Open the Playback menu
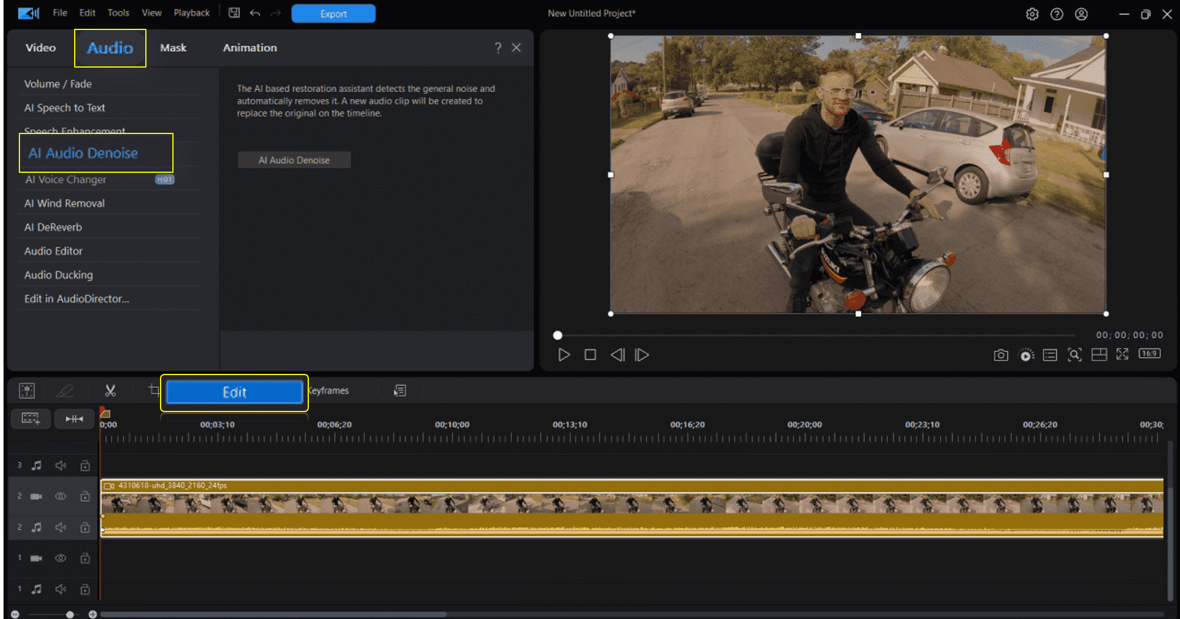Viewport: 1180px width, 619px height. tap(191, 12)
